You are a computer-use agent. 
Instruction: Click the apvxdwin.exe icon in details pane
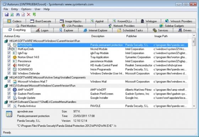tap(9, 114)
